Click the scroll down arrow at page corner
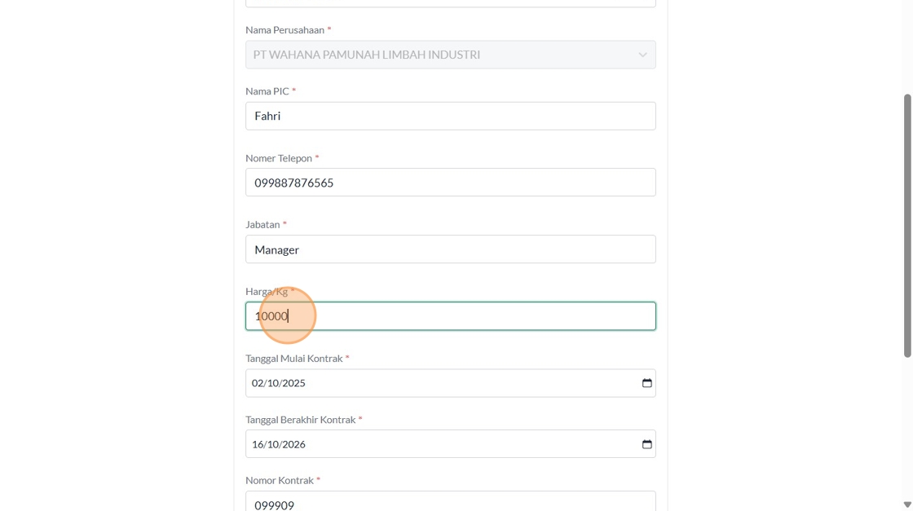The width and height of the screenshot is (913, 511). [x=907, y=504]
